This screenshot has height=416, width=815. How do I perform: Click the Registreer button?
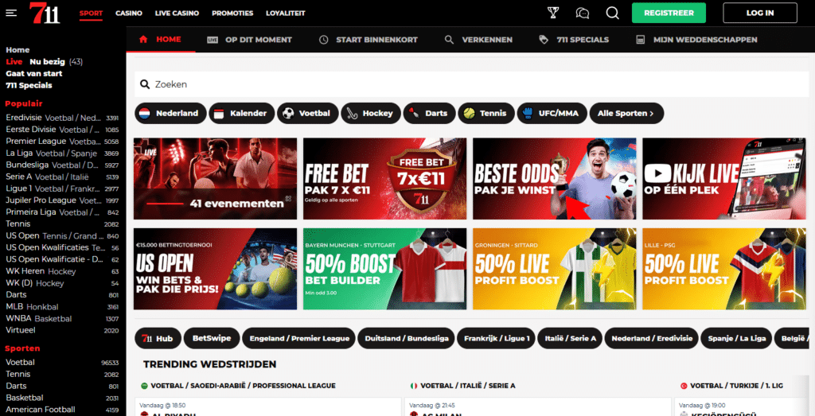pyautogui.click(x=669, y=13)
